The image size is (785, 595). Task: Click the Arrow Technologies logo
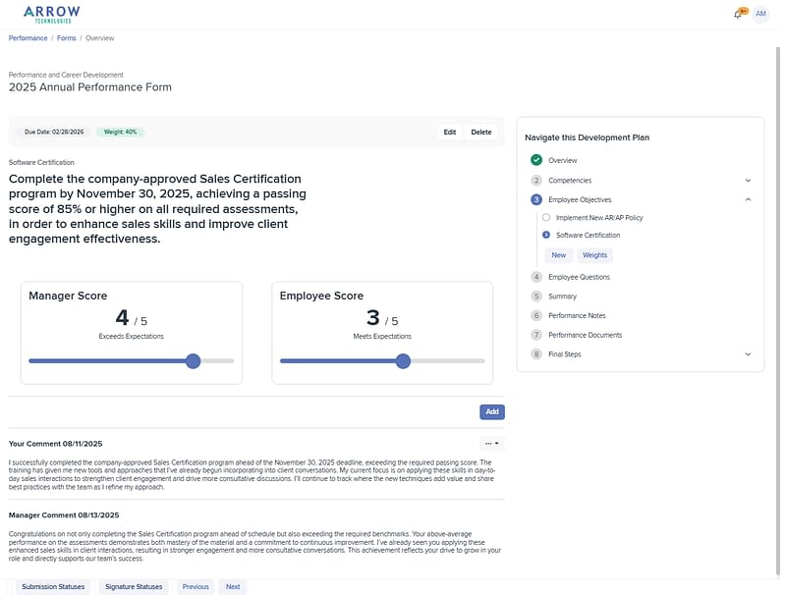tap(52, 14)
